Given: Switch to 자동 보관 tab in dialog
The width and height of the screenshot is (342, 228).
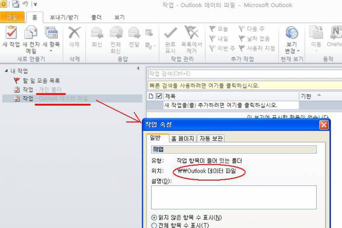Looking at the screenshot, I should point(211,138).
